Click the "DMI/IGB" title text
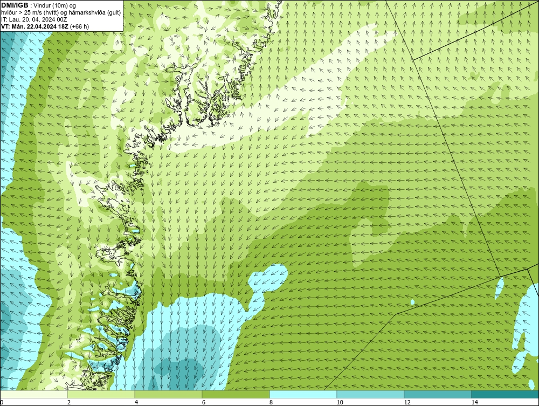 (x=15, y=5)
